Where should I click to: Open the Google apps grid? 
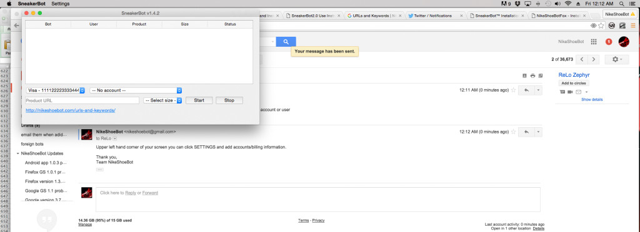tap(594, 42)
